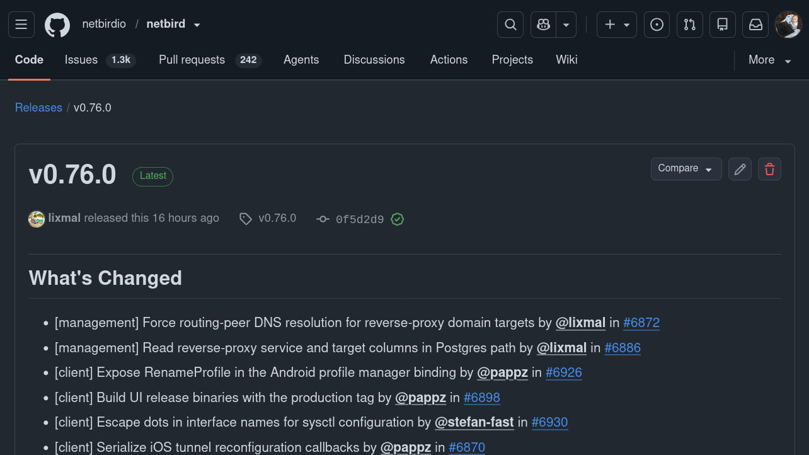
Task: Open pull request #6926
Action: pyautogui.click(x=564, y=372)
